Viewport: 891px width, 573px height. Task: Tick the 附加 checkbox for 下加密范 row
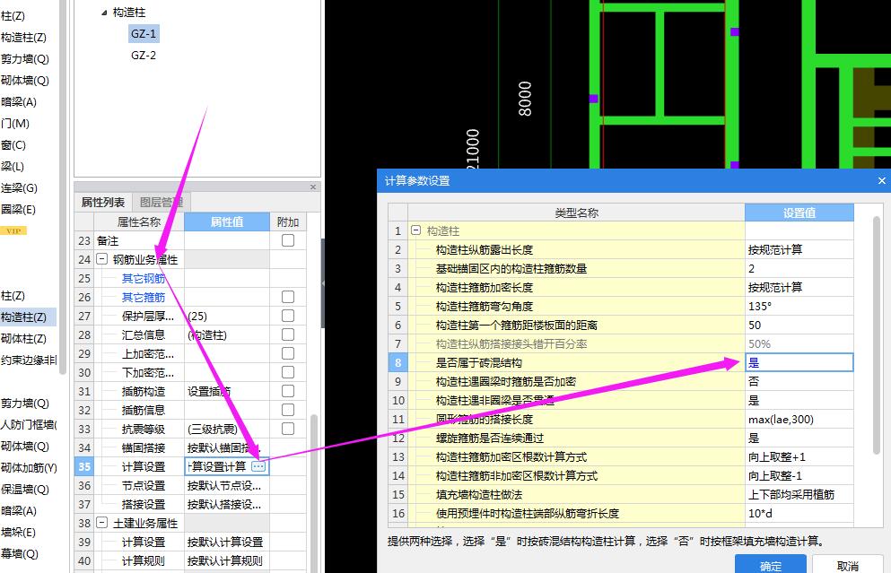[288, 372]
